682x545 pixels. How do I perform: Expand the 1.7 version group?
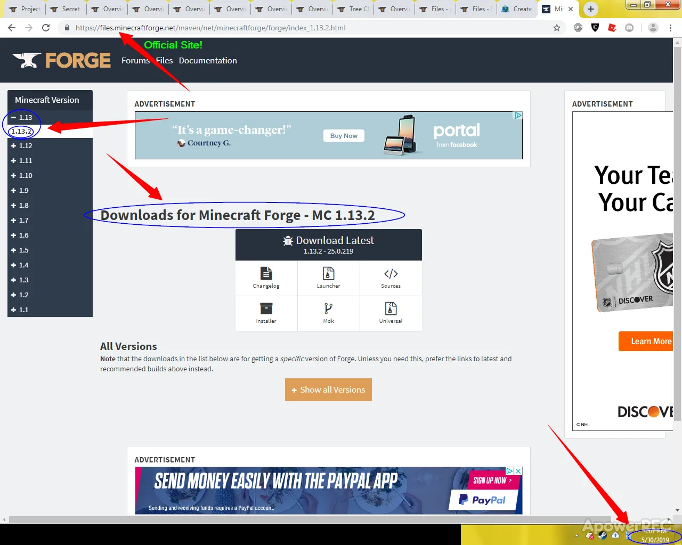point(20,220)
